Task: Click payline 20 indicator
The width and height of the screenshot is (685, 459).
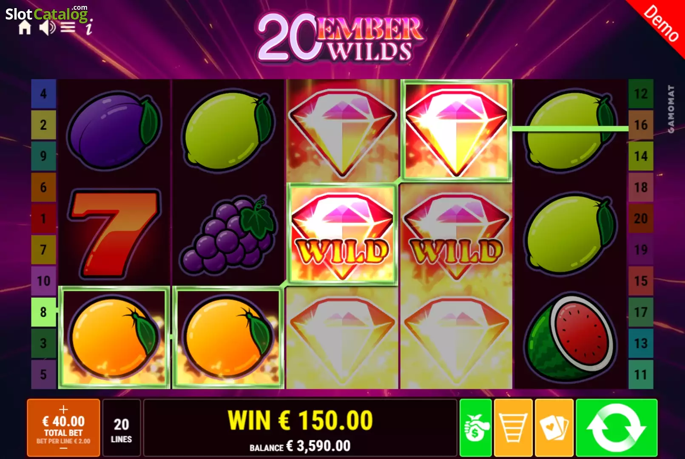Action: tap(641, 218)
